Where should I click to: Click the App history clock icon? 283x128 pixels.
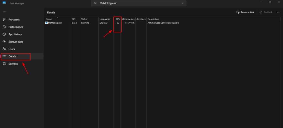[4, 34]
